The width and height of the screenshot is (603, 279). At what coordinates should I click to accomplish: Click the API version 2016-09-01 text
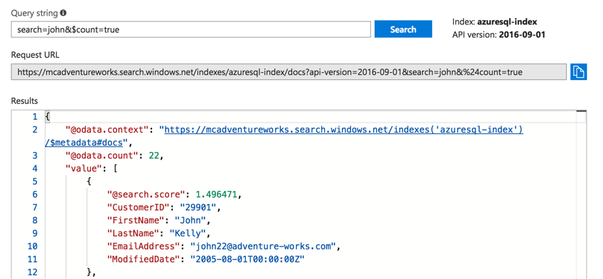point(522,35)
